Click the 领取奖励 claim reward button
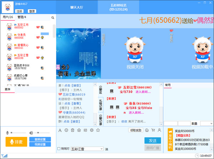This screenshot has height=159, width=214. pyautogui.click(x=135, y=130)
